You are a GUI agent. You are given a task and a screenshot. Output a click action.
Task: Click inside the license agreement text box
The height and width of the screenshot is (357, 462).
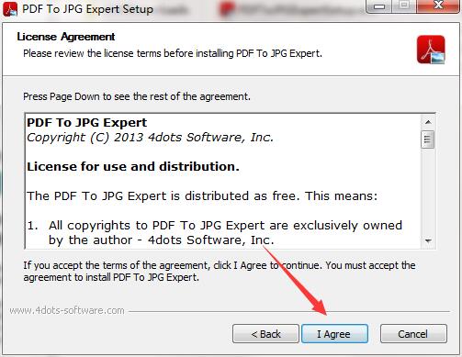click(223, 181)
